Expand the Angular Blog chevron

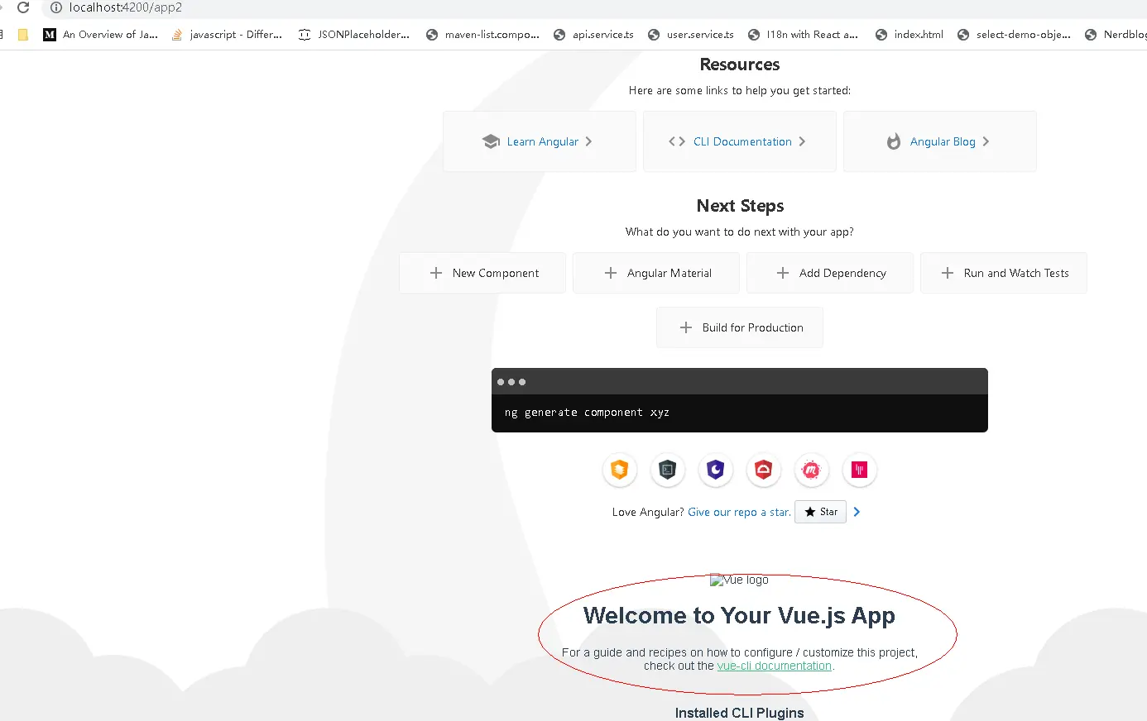pos(986,141)
